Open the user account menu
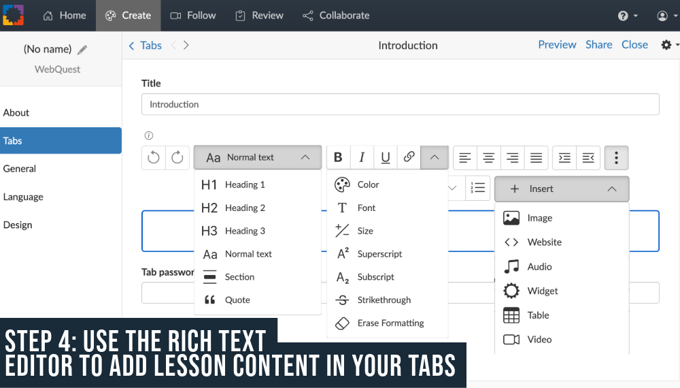 [x=667, y=16]
